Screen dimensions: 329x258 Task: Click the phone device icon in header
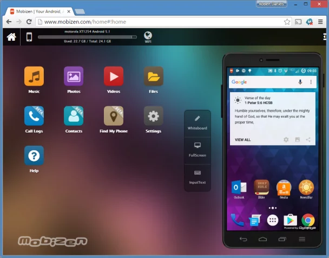[x=29, y=37]
